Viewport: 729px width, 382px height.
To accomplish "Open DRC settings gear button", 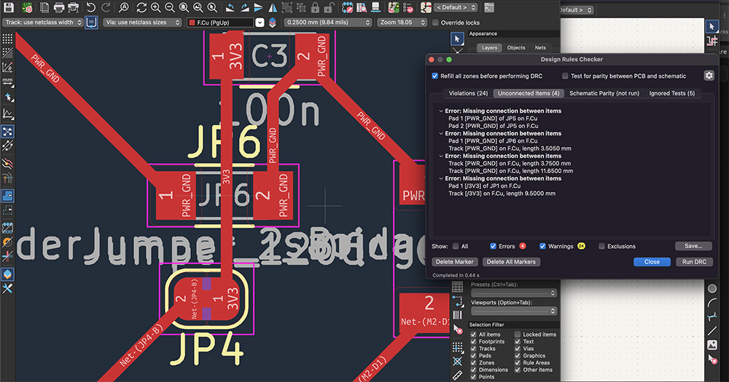I will tap(709, 75).
